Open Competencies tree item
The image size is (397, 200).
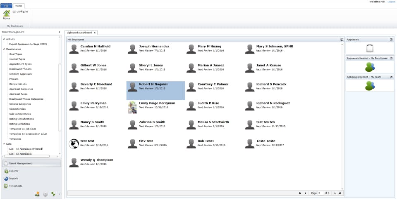tap(17, 109)
